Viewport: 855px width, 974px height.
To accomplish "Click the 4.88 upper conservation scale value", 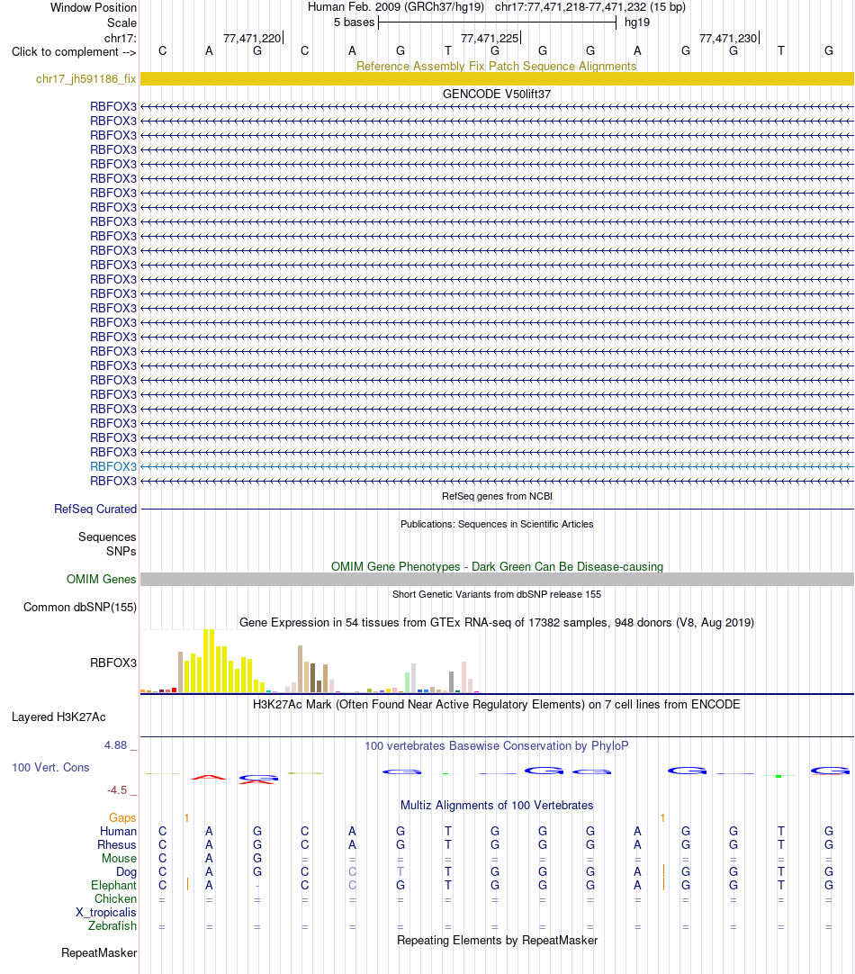I will (x=115, y=745).
